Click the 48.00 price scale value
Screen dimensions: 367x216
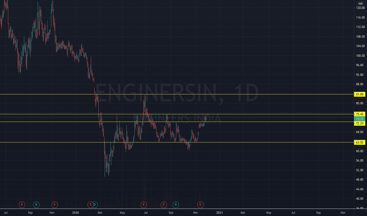pyautogui.click(x=360, y=179)
